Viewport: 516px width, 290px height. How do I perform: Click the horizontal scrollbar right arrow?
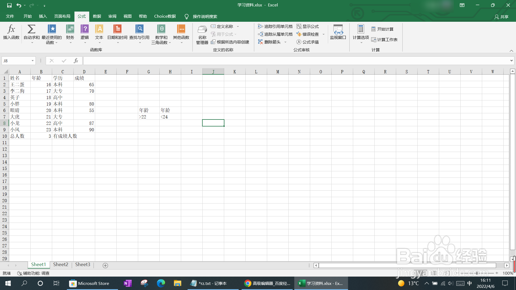[507, 265]
